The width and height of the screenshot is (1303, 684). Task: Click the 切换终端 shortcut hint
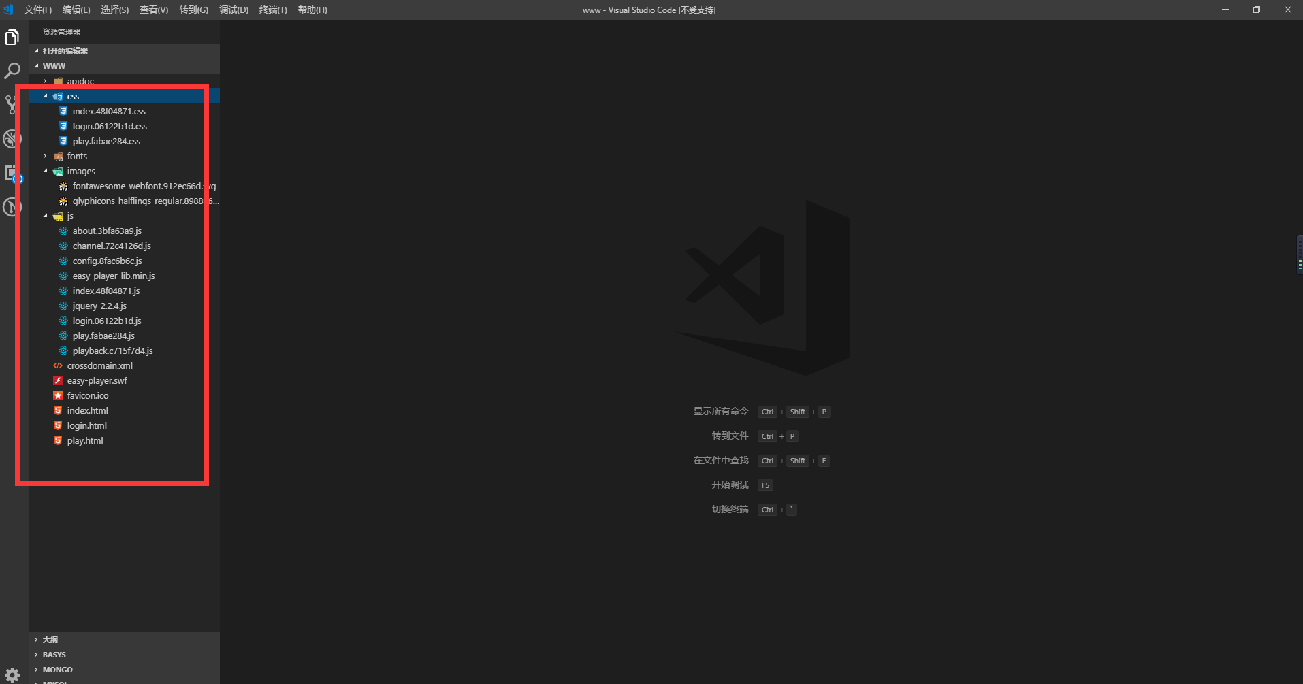click(730, 509)
